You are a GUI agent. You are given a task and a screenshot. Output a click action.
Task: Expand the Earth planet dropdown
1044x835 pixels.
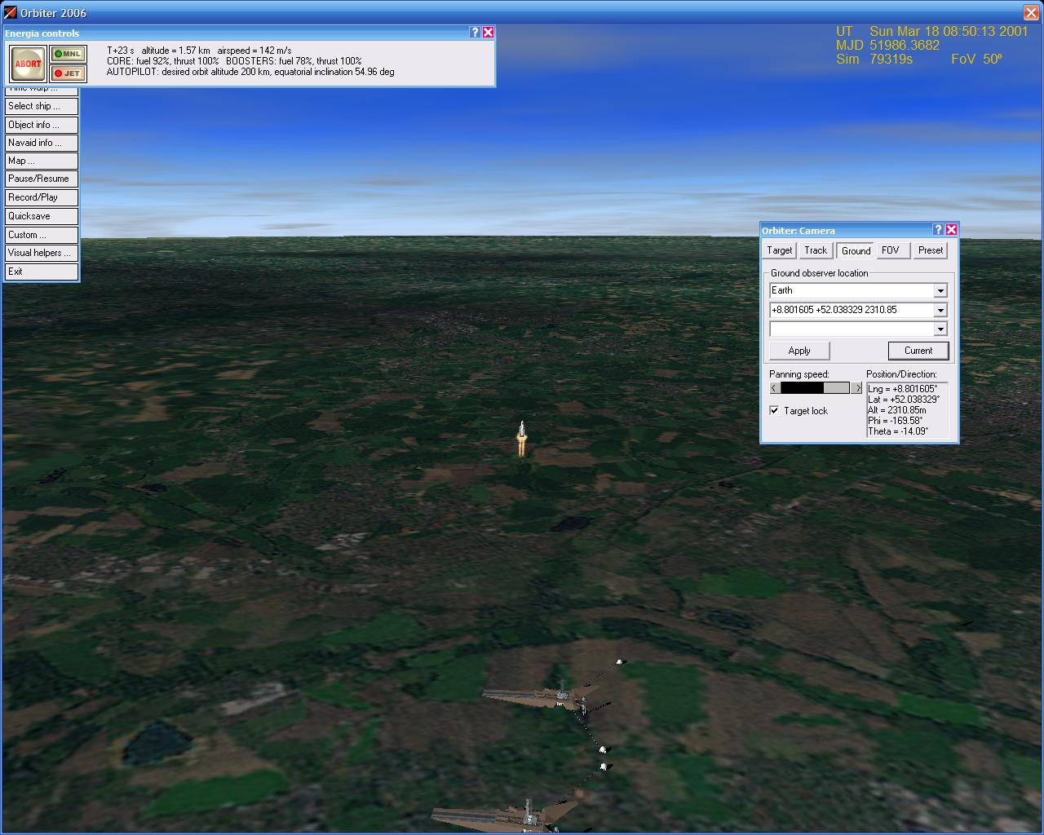coord(940,291)
